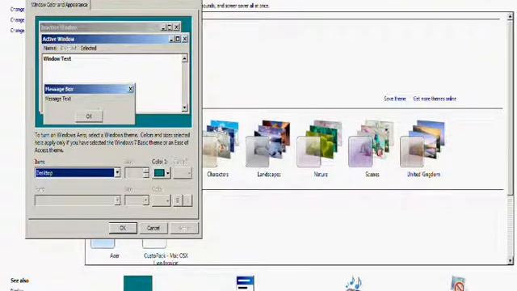
Task: Open the Sounds music notes icon
Action: (354, 284)
